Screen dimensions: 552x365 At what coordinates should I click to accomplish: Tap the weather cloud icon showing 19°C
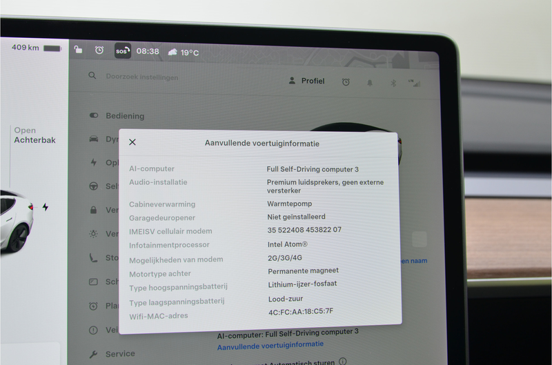tap(172, 52)
